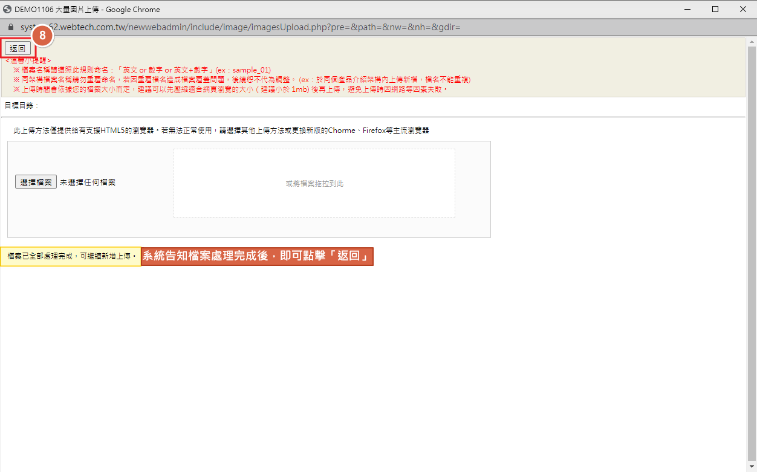Click the yellow 檔案已全部處理完成 status message
This screenshot has width=757, height=472.
pos(71,256)
